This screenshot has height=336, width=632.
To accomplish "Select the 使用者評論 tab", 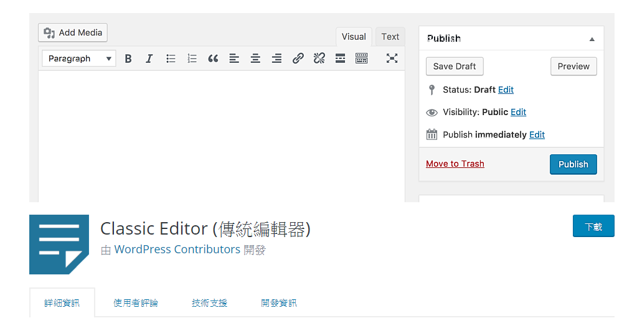I will (x=136, y=303).
